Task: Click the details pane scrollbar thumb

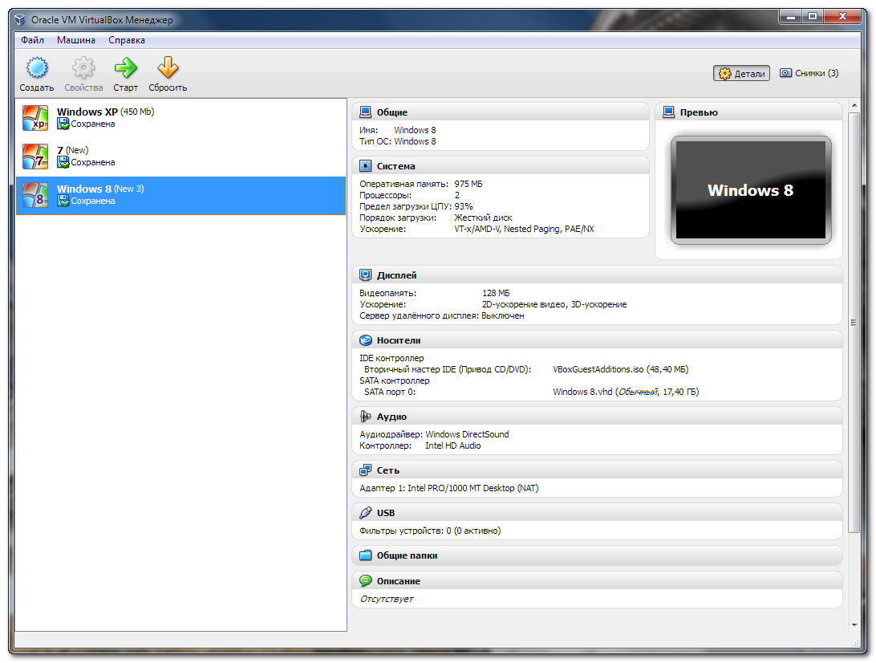Action: (854, 322)
